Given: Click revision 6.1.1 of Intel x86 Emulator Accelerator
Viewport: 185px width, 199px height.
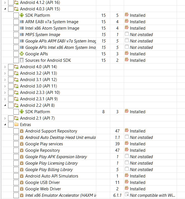Looking at the screenshot, I should [x=117, y=195].
